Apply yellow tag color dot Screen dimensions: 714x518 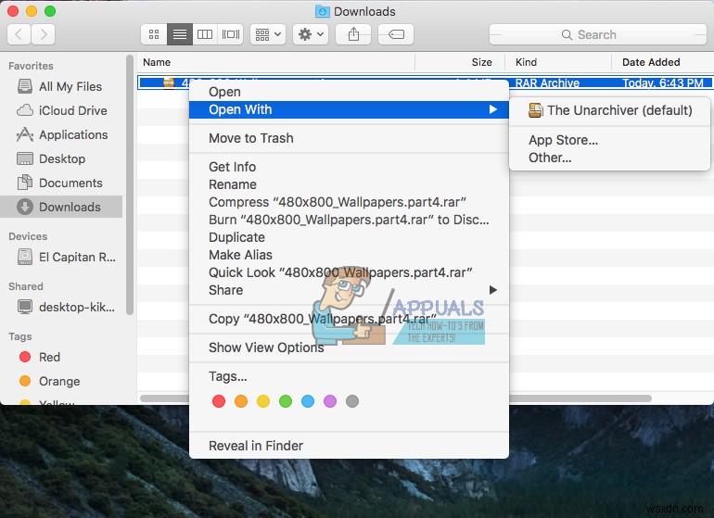tap(263, 401)
